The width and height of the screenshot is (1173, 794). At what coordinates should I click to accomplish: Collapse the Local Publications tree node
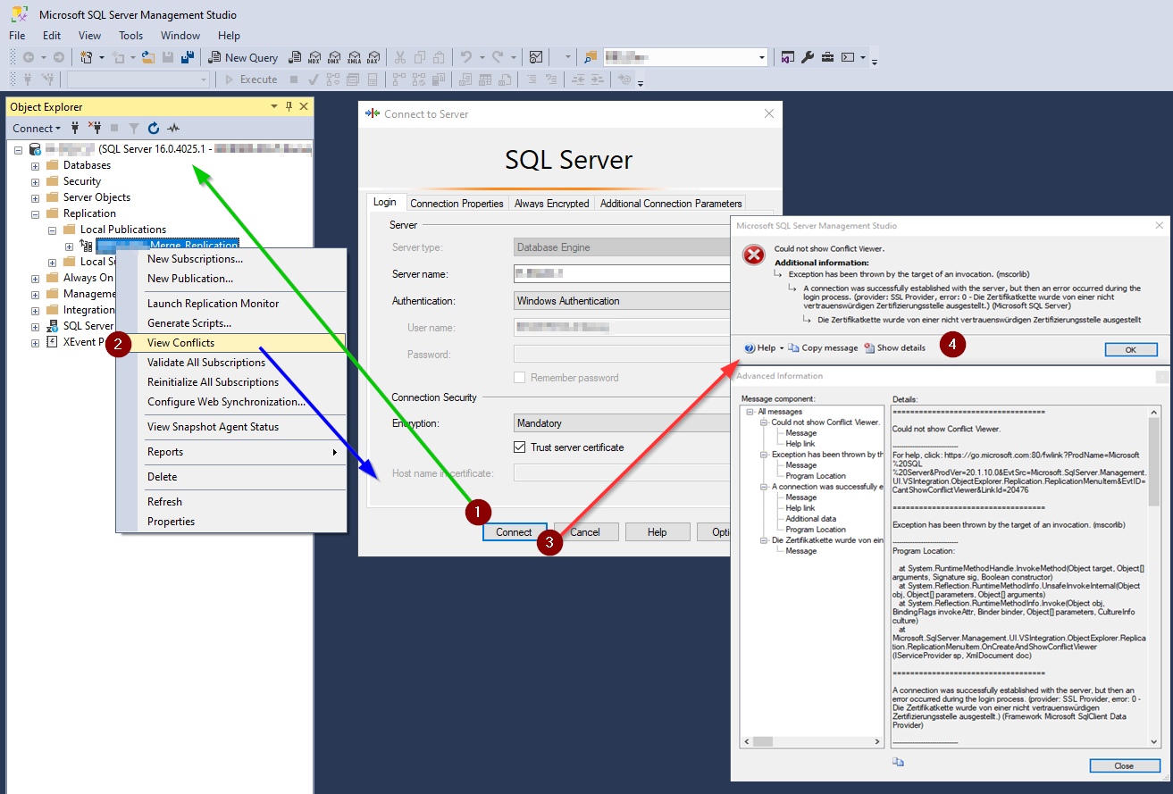(x=53, y=230)
